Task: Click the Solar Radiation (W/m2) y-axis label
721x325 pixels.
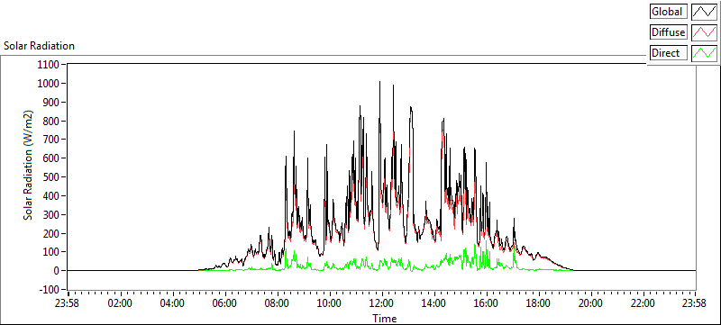Action: tap(28, 166)
